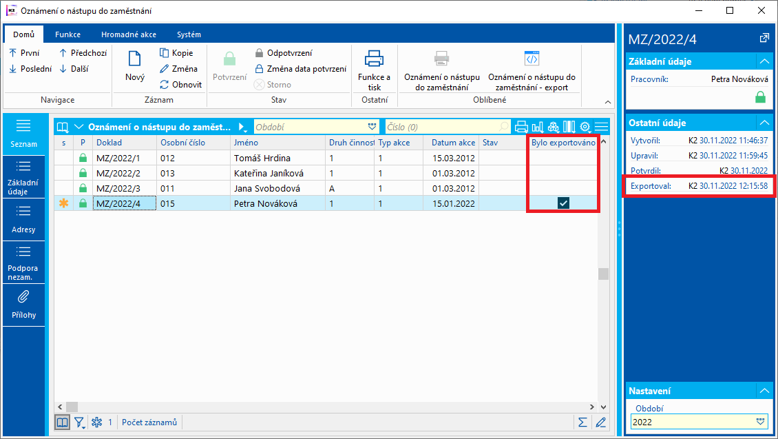Open the MZ/2022/4 panel in a new window
Image resolution: width=778 pixels, height=439 pixels.
pyautogui.click(x=764, y=39)
